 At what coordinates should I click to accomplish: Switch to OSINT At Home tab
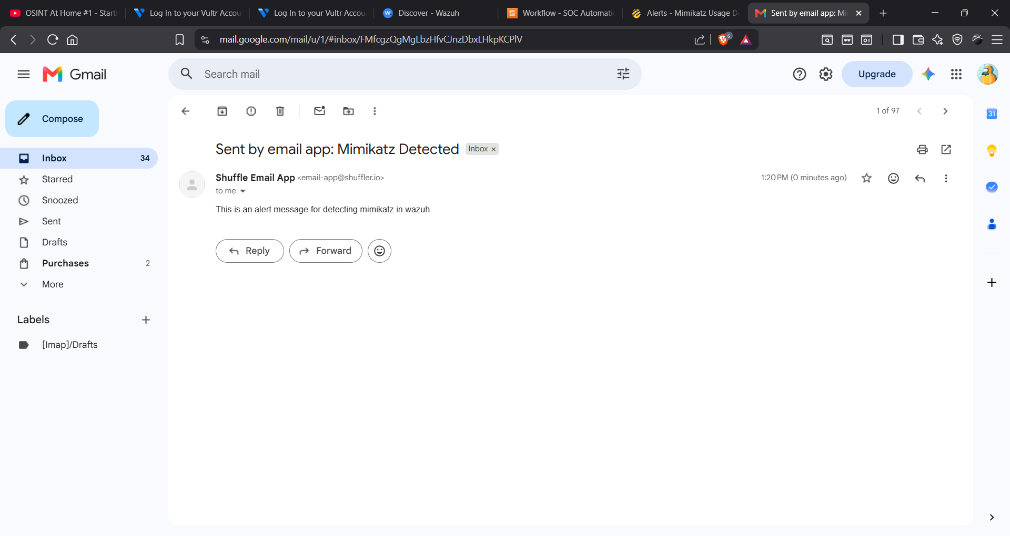coord(63,13)
